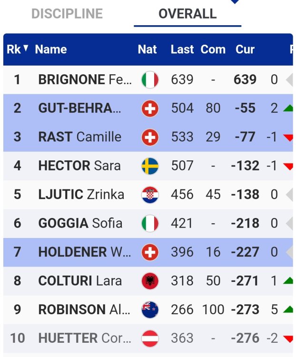Click Swiss flag next to GUT-BEHRAMI
Viewport: 296px width, 357px height.
[x=150, y=109]
